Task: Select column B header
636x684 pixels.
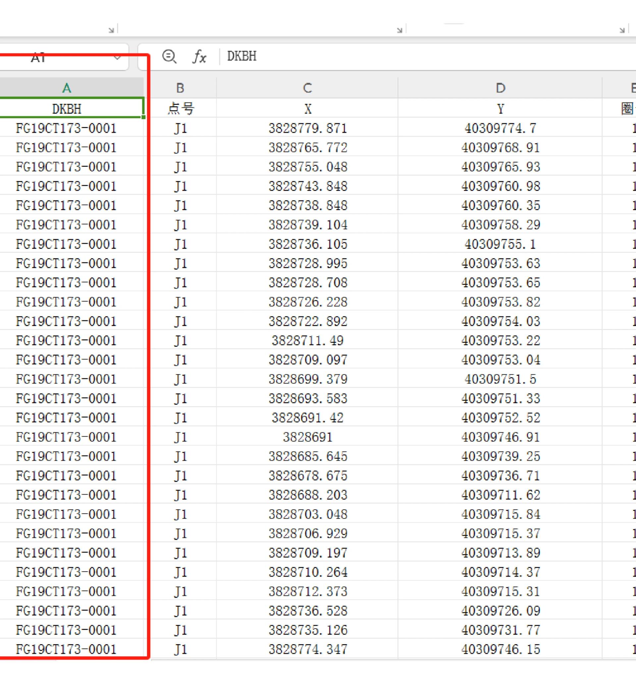Action: 180,88
